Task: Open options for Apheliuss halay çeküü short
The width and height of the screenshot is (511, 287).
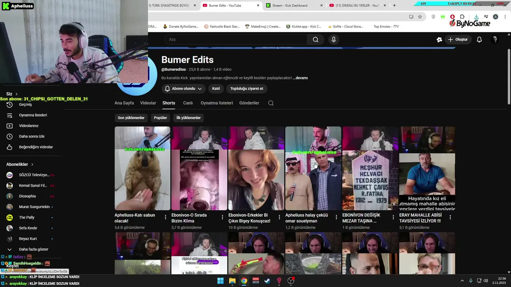Action: click(x=336, y=217)
